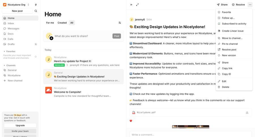255x137 pixels.
Task: Choose Favorite from the menu
Action: coord(234,12)
